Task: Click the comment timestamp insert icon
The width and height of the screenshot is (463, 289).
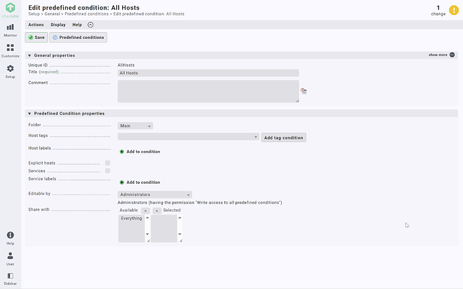Action: coord(303,91)
